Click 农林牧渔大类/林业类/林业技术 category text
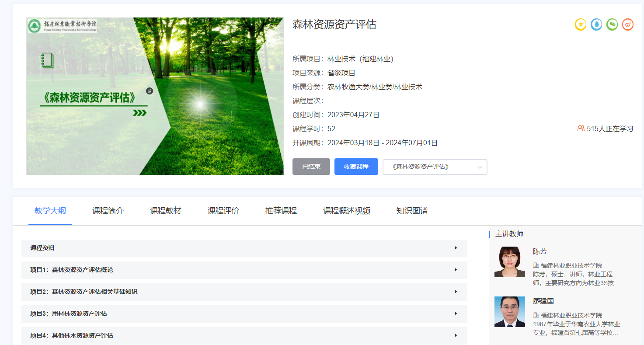Image resolution: width=644 pixels, height=345 pixels. pos(375,87)
